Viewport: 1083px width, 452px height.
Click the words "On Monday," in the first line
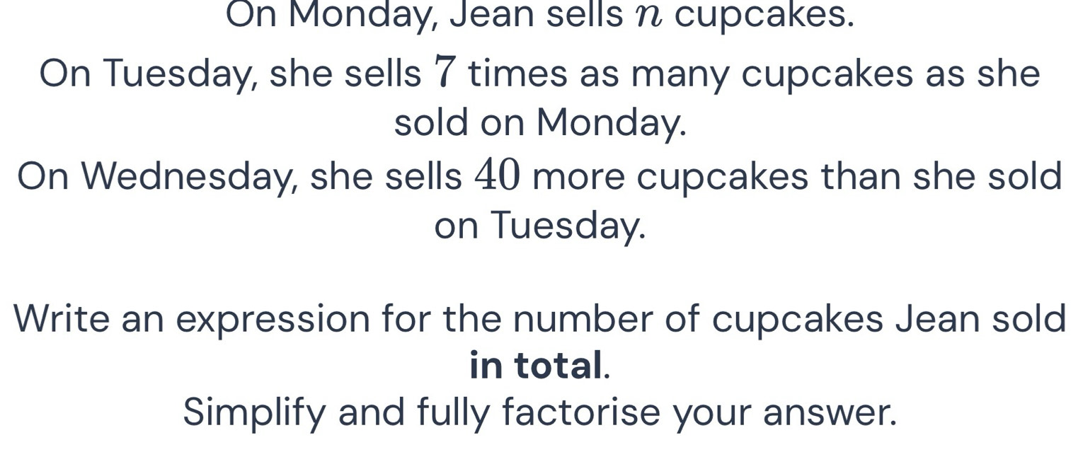(333, 17)
